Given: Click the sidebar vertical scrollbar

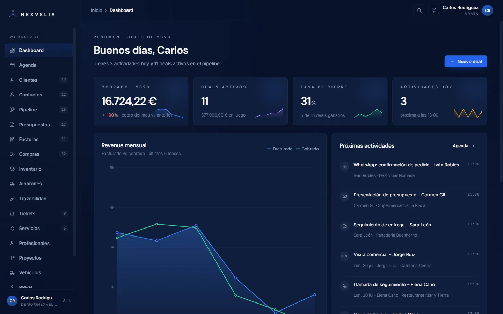Looking at the screenshot, I should tap(74, 142).
